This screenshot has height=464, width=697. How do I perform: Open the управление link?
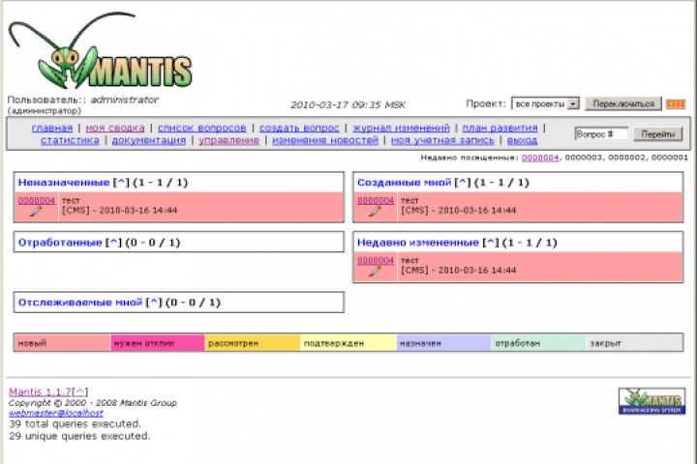click(x=228, y=140)
